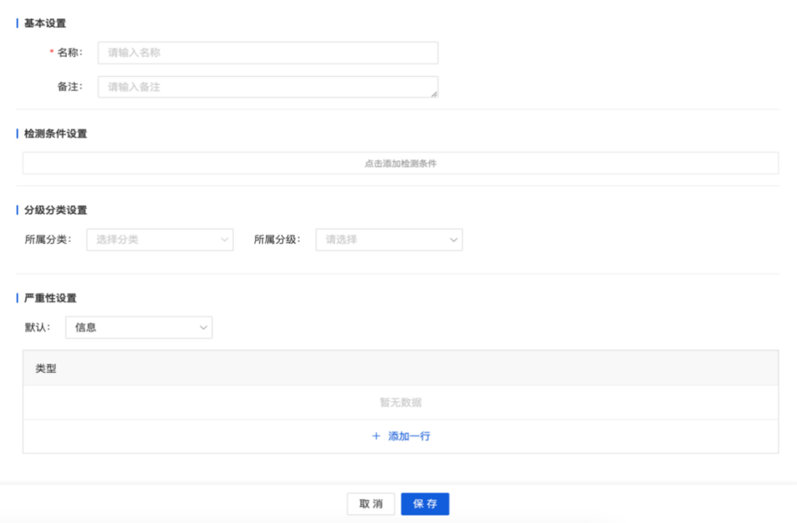Select the 严重性设置 section heading

(x=50, y=298)
